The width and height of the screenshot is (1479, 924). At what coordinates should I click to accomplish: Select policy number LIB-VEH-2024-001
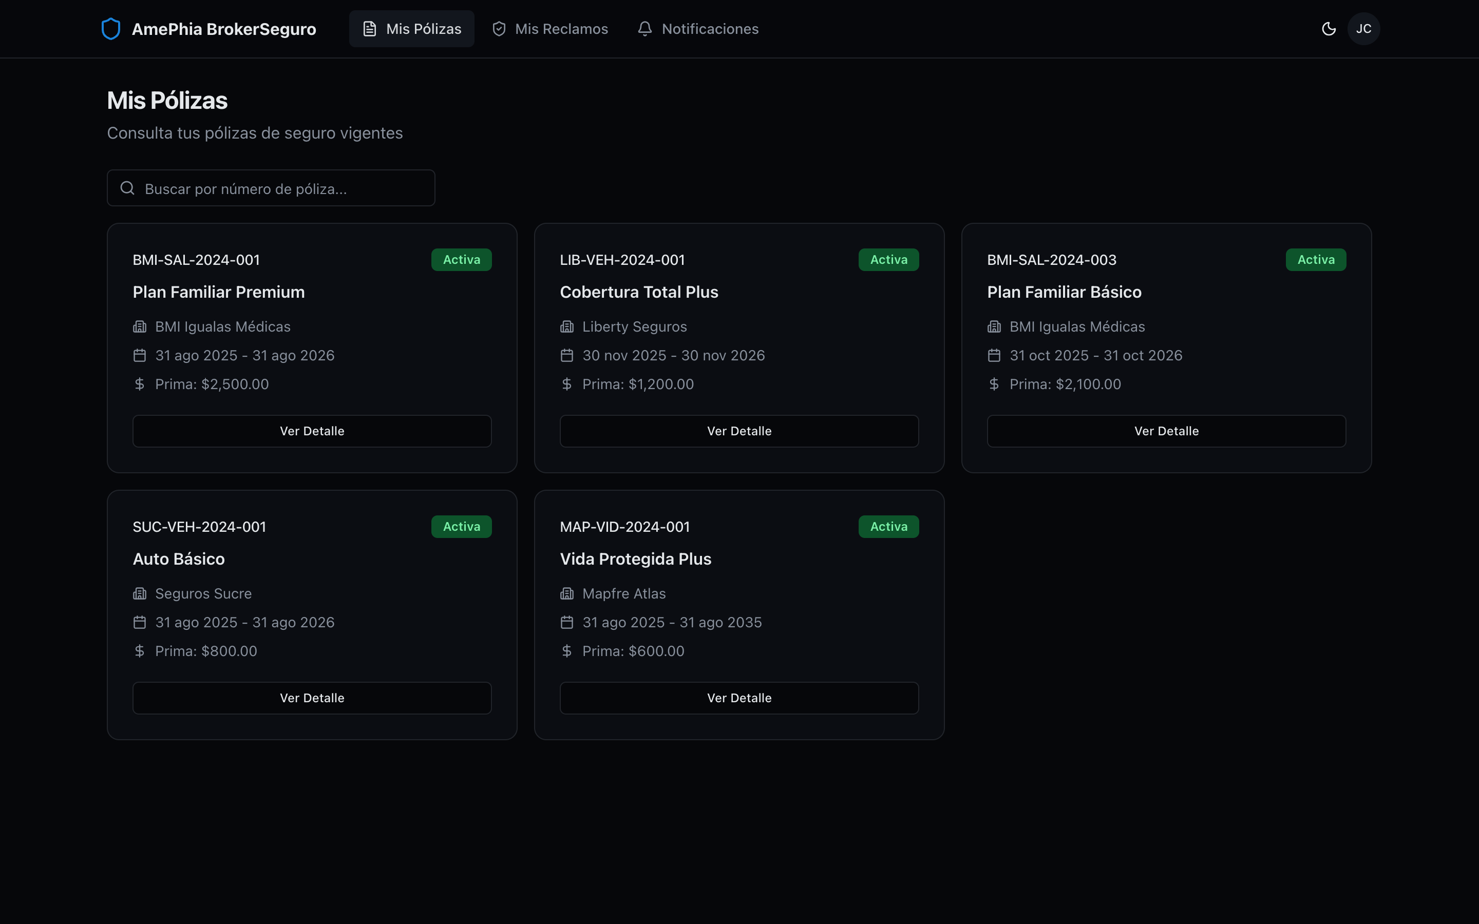click(x=622, y=260)
